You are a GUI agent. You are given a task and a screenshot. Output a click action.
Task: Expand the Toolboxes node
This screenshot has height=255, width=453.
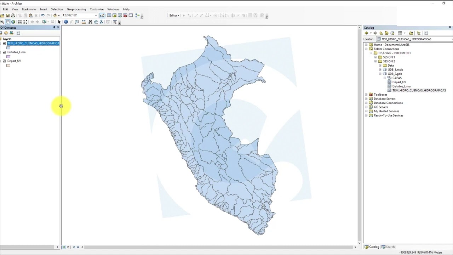point(366,95)
